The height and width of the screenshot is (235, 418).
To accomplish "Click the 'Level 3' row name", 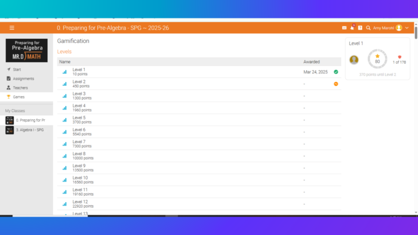I will pyautogui.click(x=79, y=94).
